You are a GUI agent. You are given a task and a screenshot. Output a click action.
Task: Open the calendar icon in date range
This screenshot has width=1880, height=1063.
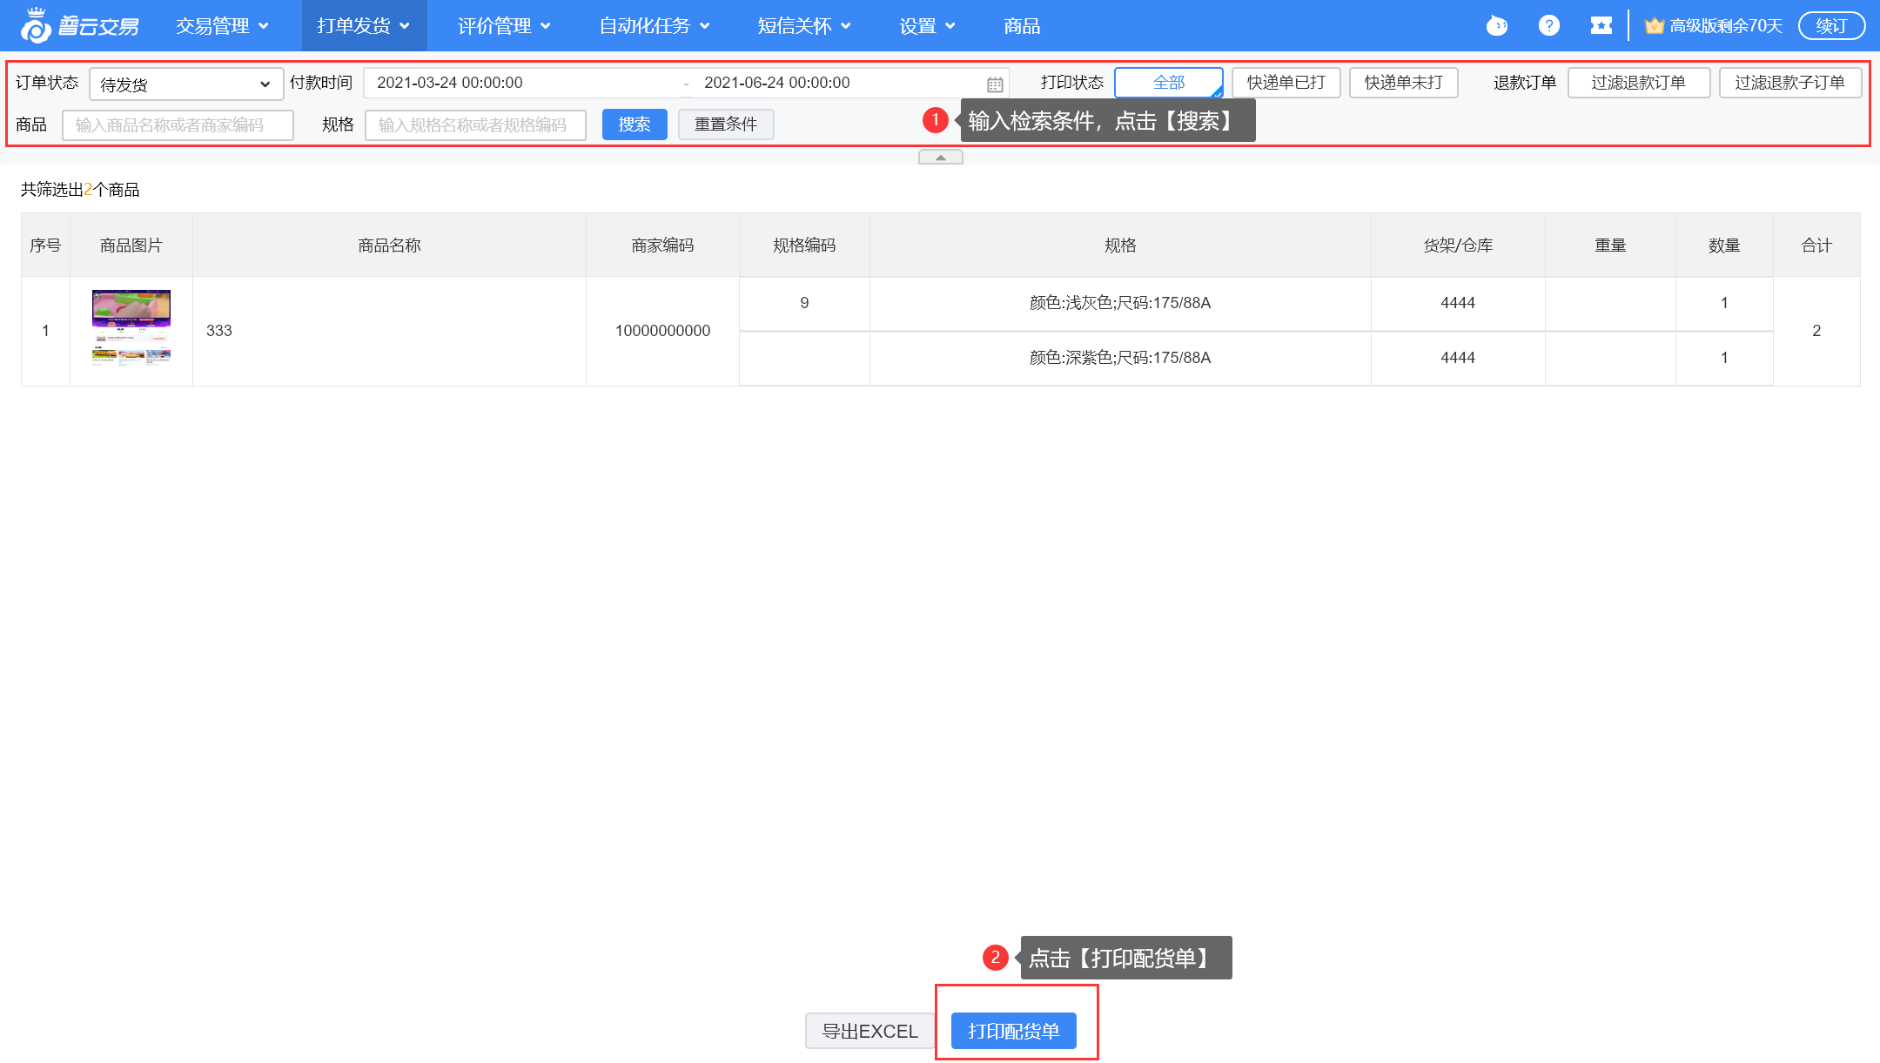coord(995,84)
